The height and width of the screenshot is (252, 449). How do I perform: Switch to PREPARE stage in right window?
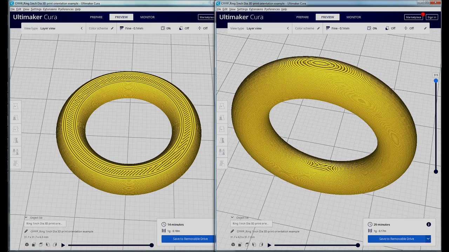(x=302, y=17)
